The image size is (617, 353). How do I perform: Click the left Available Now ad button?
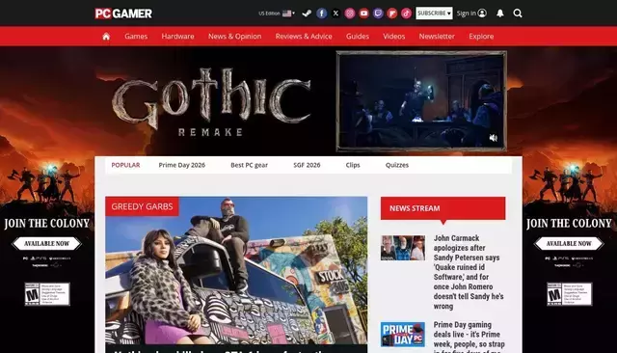click(47, 244)
